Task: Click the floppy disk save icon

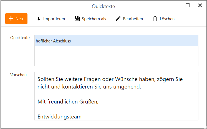Action: click(x=77, y=19)
